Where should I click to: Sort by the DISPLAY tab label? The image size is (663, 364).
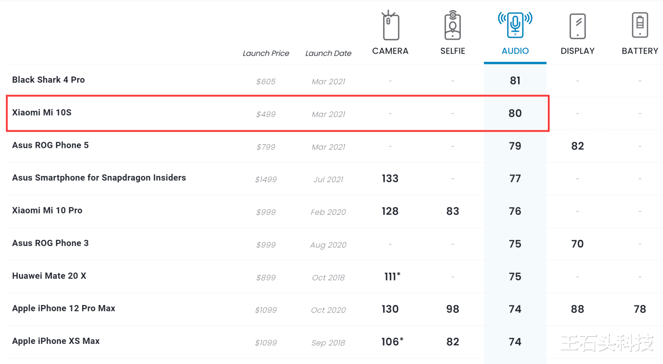[577, 51]
